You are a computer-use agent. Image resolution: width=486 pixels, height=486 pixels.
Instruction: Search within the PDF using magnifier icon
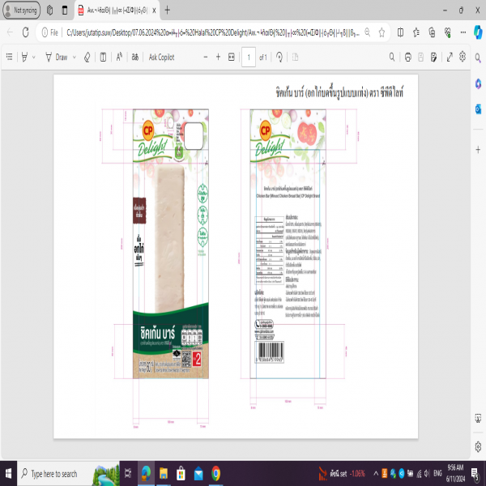392,58
